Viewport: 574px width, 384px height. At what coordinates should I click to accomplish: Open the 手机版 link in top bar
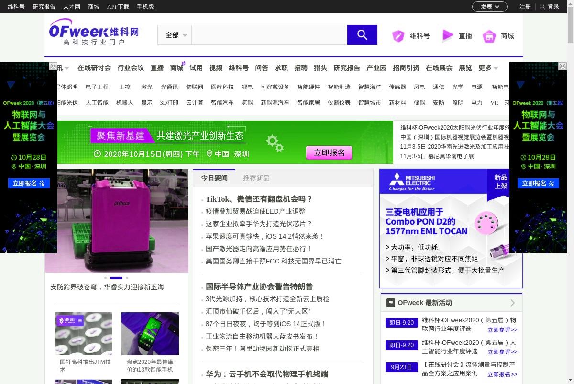(x=145, y=7)
